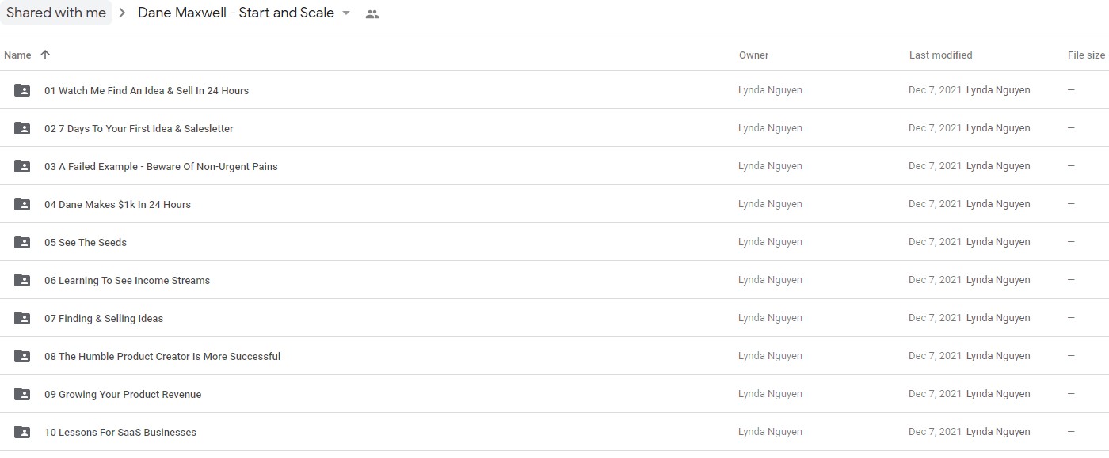1109x458 pixels.
Task: Sort by Last modified column
Action: [940, 55]
